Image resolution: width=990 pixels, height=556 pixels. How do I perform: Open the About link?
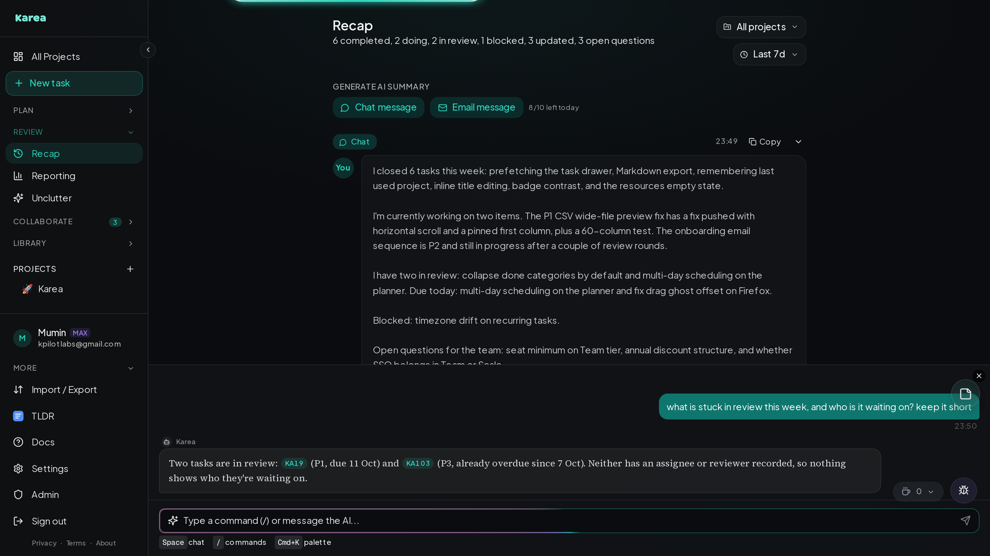pos(106,543)
